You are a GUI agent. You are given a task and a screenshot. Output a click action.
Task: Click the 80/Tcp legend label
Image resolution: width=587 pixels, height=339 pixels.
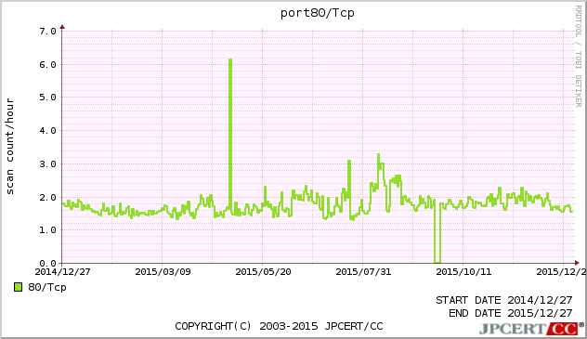point(47,287)
